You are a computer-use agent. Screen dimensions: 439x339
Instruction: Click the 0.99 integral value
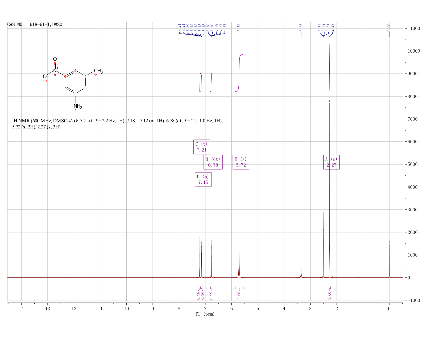pyautogui.click(x=211, y=295)
